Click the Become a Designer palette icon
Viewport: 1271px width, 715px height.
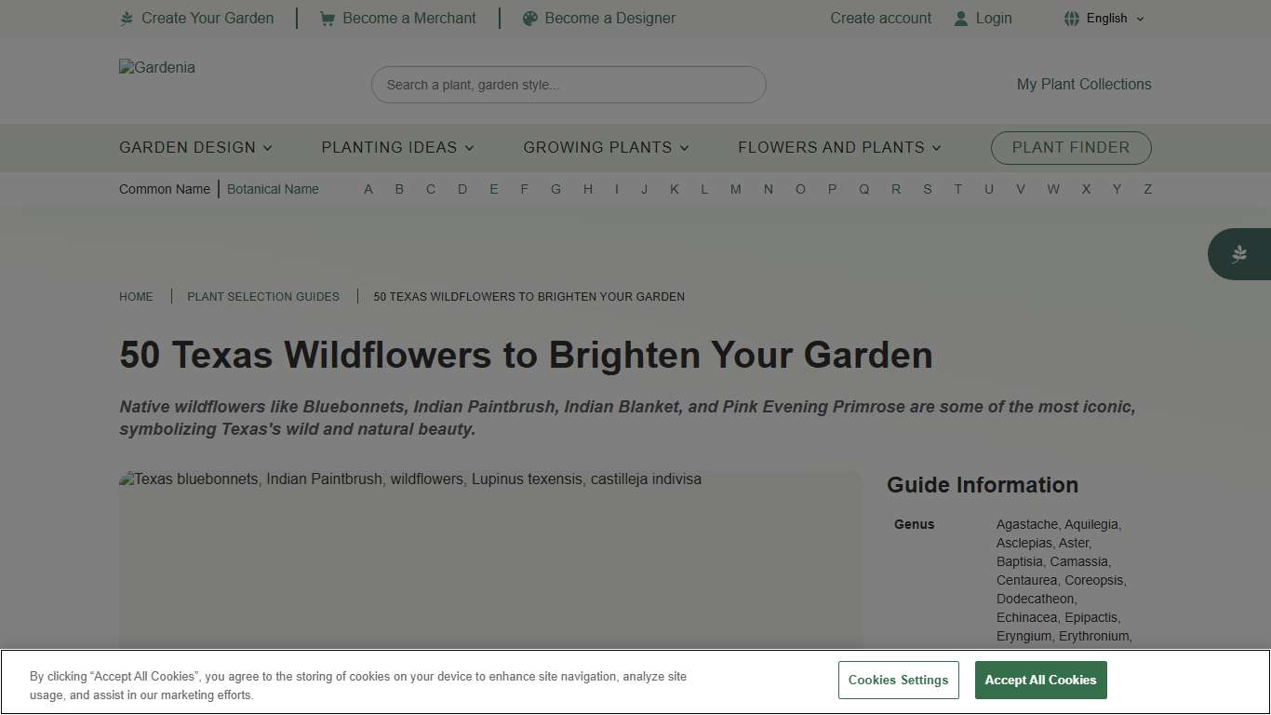[x=529, y=18]
